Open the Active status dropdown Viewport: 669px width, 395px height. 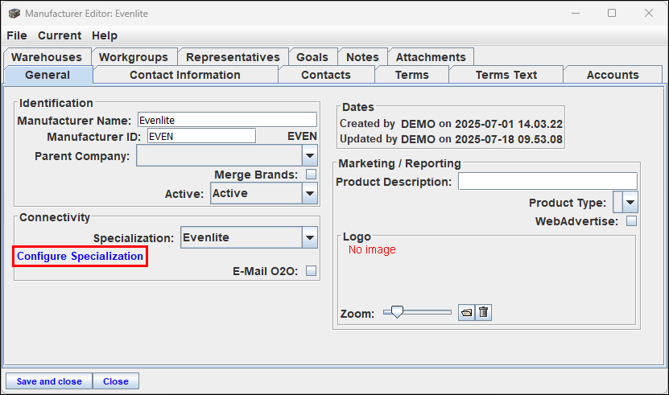click(x=310, y=193)
